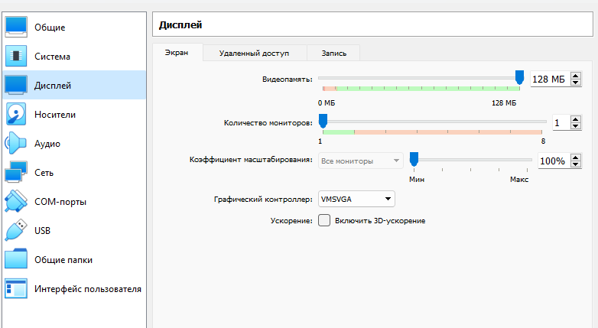Decrease the Видеопамять value with down arrow
This screenshot has height=328, width=598.
(576, 83)
